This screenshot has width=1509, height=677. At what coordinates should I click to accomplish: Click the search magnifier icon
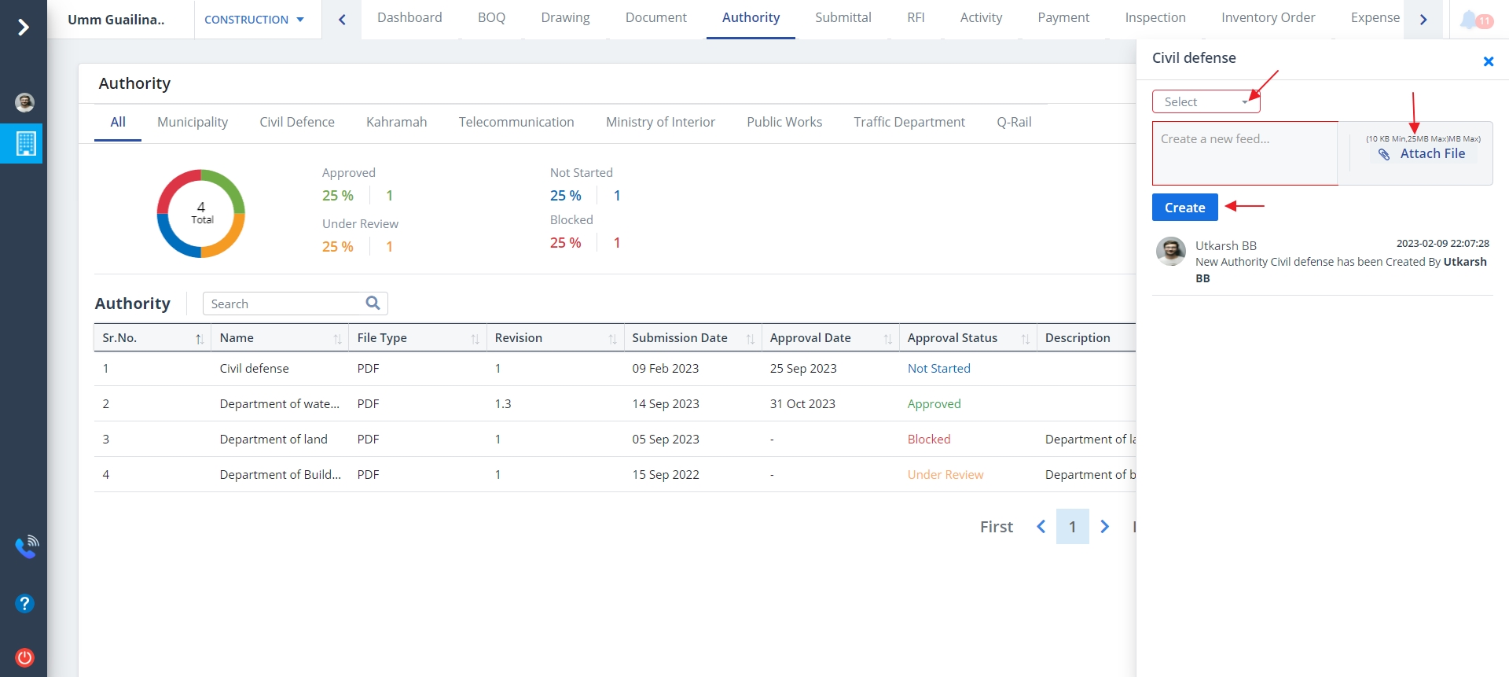coord(373,303)
